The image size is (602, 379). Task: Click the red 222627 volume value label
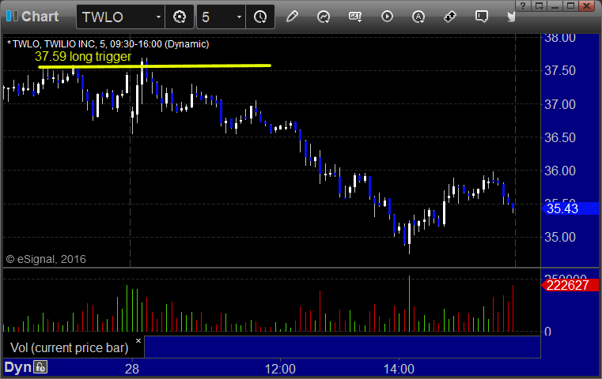coord(570,285)
